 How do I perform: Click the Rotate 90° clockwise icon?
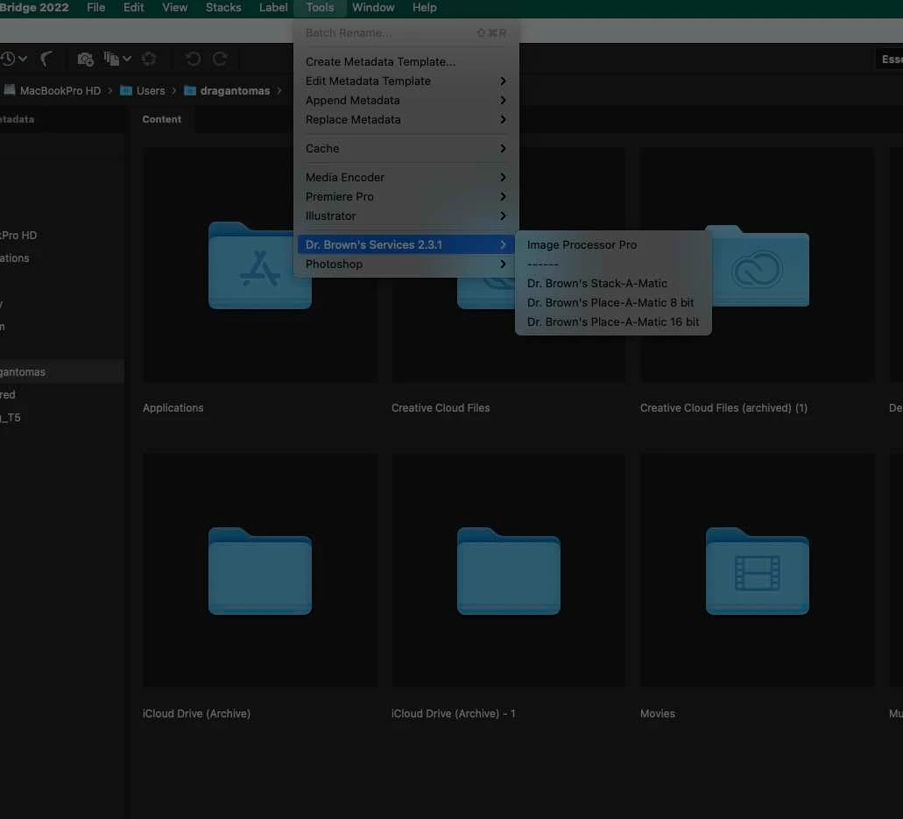click(x=220, y=59)
